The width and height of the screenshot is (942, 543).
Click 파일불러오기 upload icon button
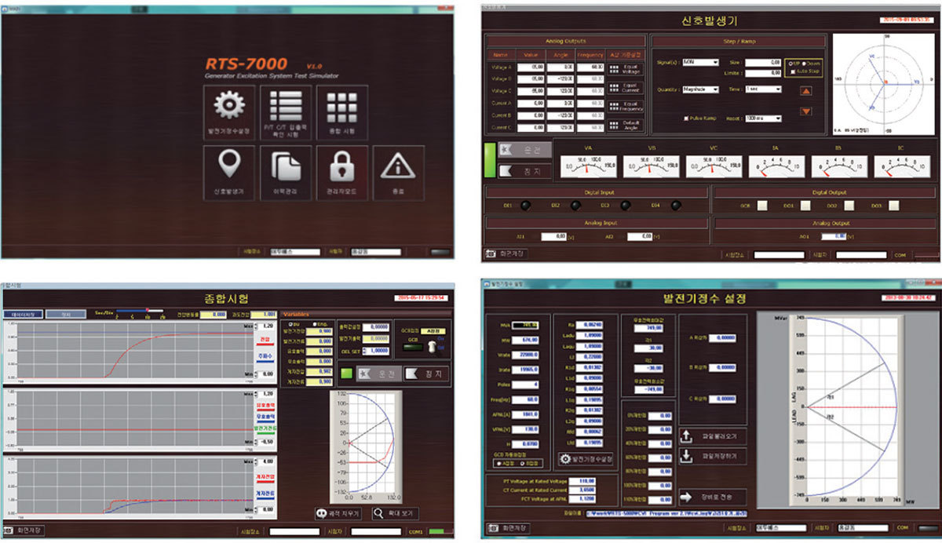tap(712, 435)
